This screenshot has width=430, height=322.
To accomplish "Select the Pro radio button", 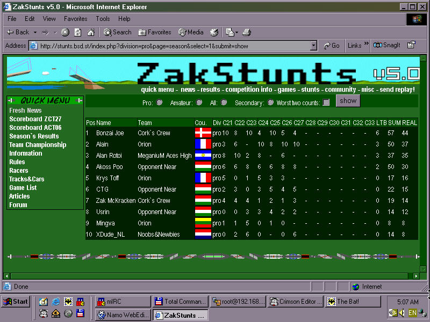I will 160,103.
